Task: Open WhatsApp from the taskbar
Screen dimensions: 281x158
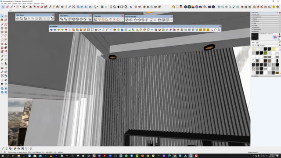Action: pyautogui.click(x=126, y=156)
